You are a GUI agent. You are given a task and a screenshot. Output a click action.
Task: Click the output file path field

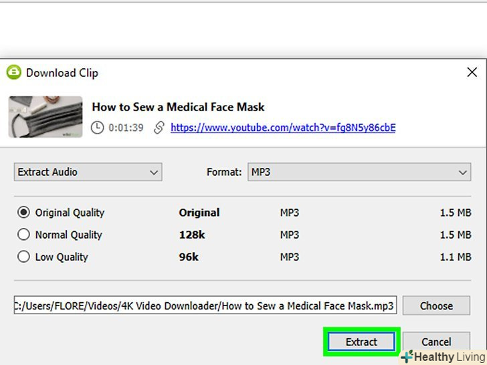[205, 306]
